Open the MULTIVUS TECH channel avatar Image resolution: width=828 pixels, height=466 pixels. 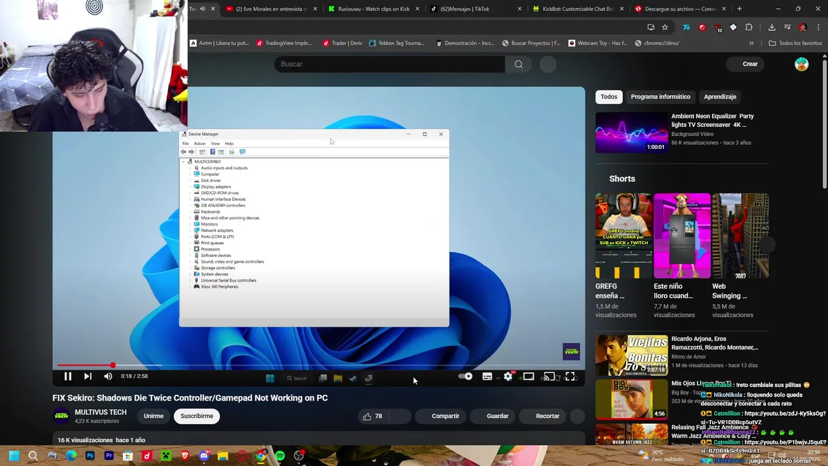tap(61, 416)
